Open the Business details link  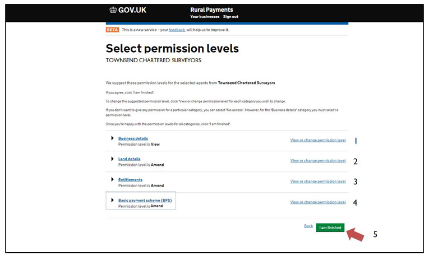[133, 138]
